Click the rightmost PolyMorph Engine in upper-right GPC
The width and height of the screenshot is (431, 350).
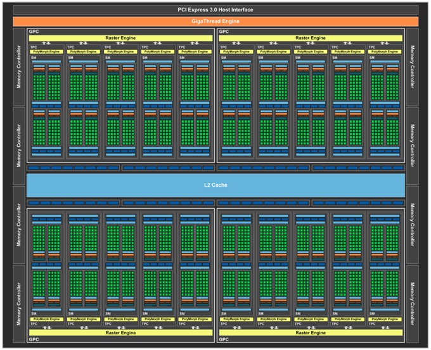(385, 52)
